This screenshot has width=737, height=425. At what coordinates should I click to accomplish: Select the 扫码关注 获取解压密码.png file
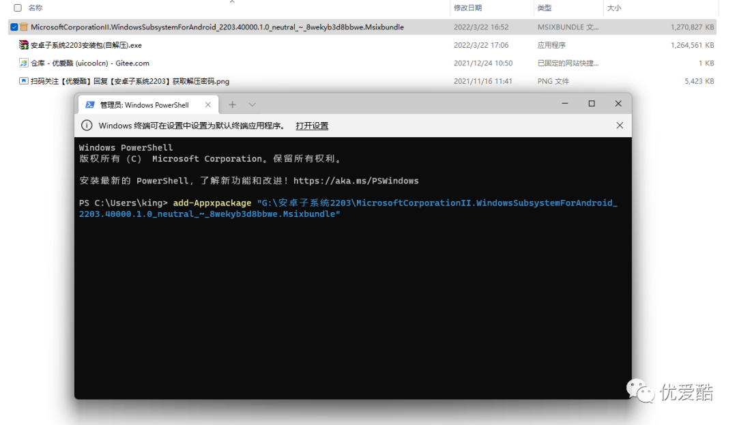click(x=130, y=81)
